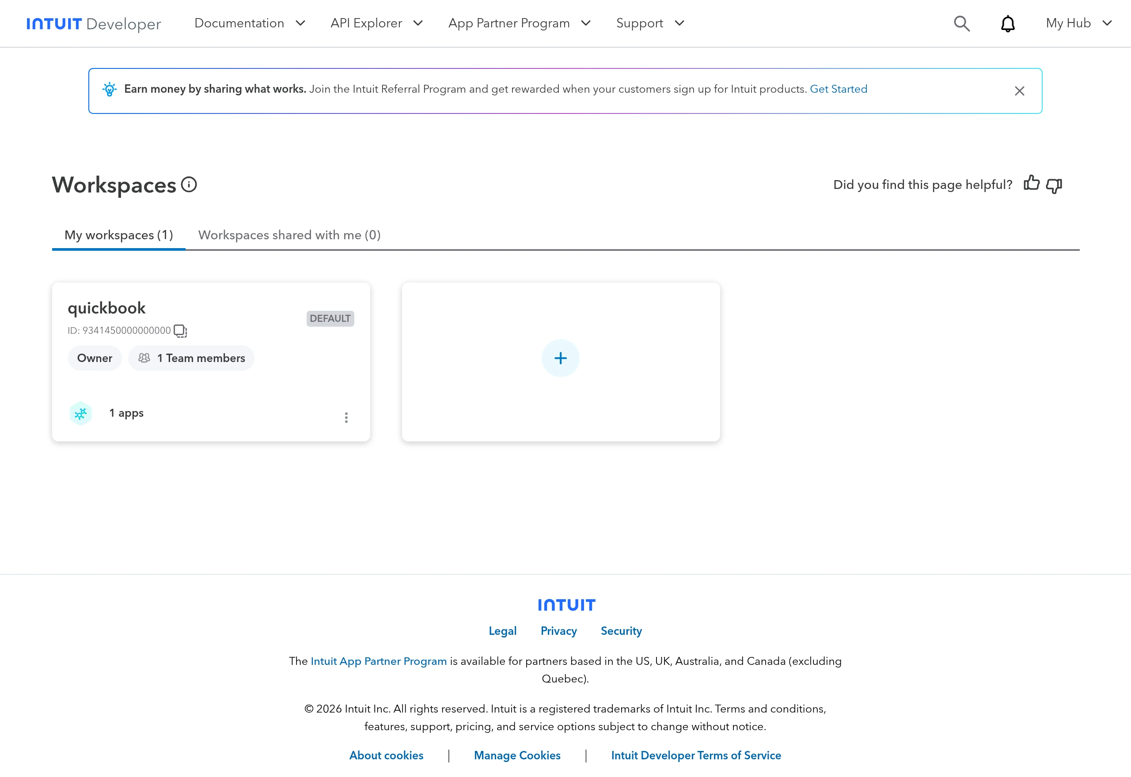Viewport: 1131px width, 777px height.
Task: Expand the App Partner Program menu
Action: click(519, 23)
